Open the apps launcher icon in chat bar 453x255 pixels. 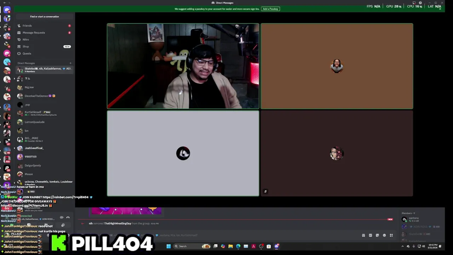coord(391,235)
